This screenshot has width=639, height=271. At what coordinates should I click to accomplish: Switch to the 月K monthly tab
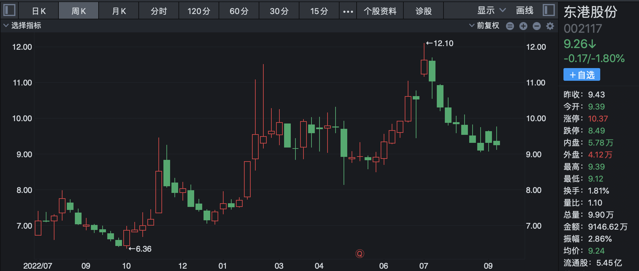point(119,11)
